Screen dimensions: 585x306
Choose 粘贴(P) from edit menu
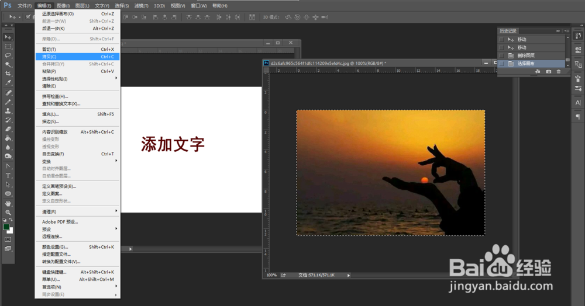pos(78,71)
